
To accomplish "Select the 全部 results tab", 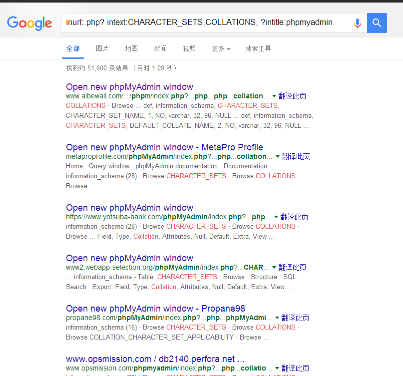I will pyautogui.click(x=73, y=48).
